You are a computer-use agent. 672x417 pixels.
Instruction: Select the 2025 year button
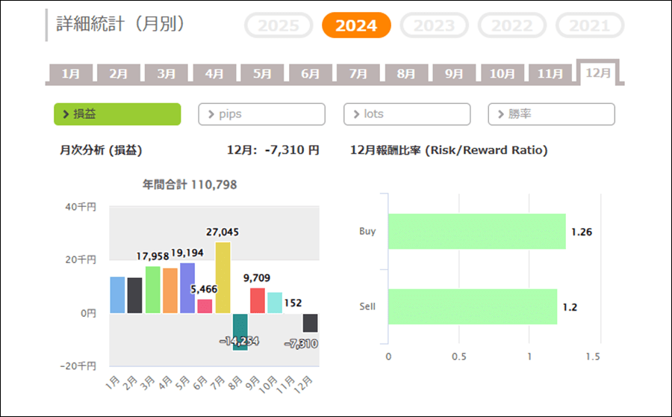278,25
